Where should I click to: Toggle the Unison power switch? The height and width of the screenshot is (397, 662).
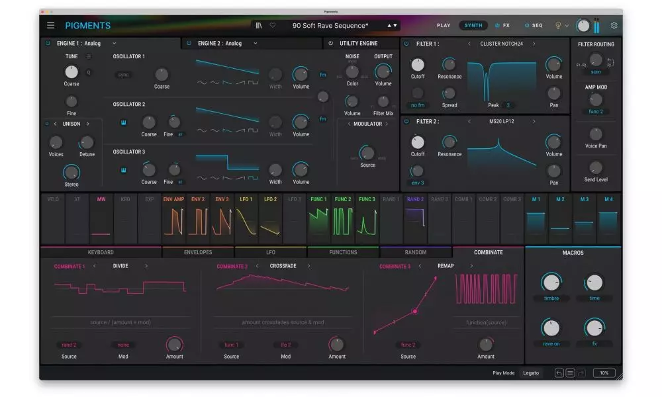pyautogui.click(x=47, y=124)
